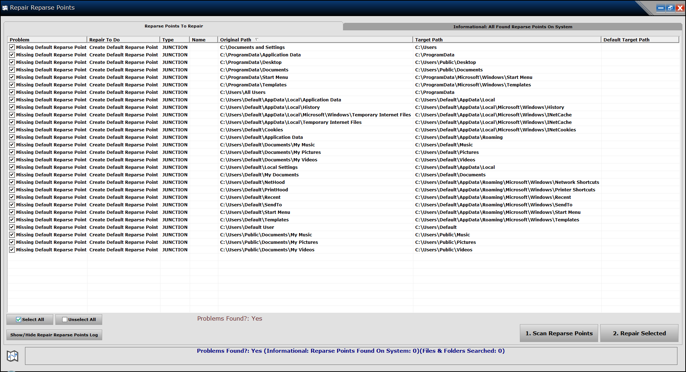Screen dimensions: 686x372
Task: Toggle checkbox for C:\Users\All Users row
Action: 12,92
